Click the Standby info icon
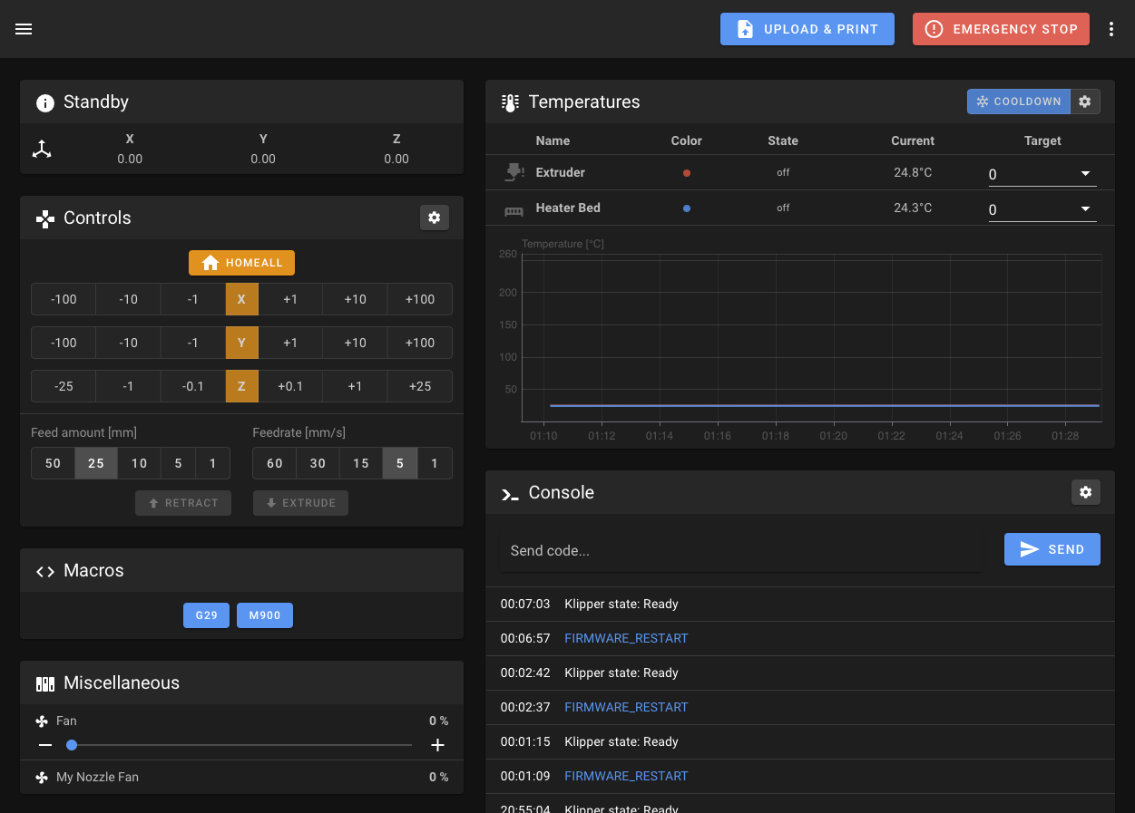Screen dimensions: 1135x813 45,102
